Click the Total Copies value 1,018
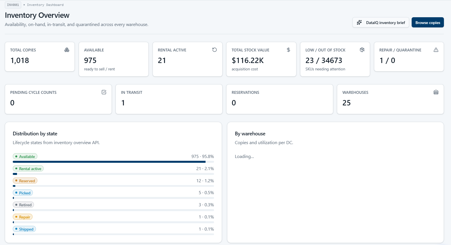 coord(20,60)
